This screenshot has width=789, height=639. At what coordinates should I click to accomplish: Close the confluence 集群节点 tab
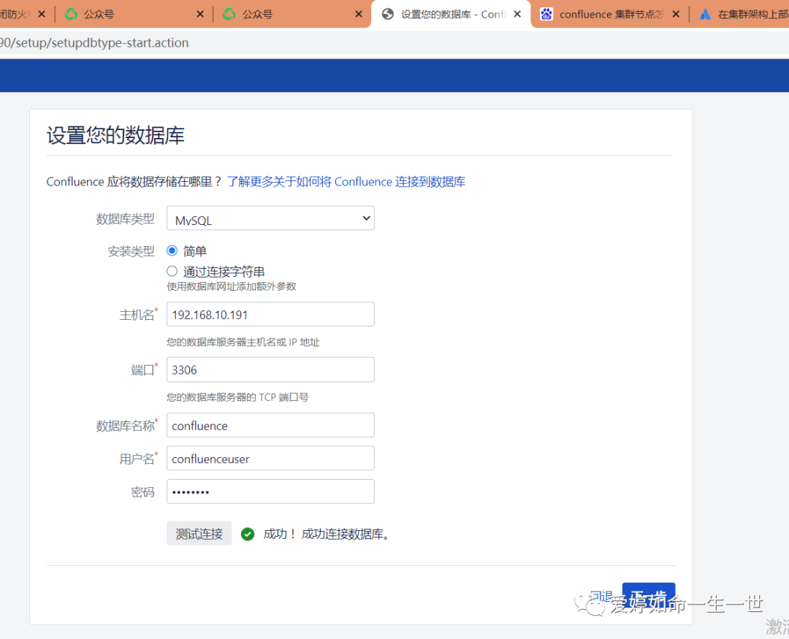[676, 14]
